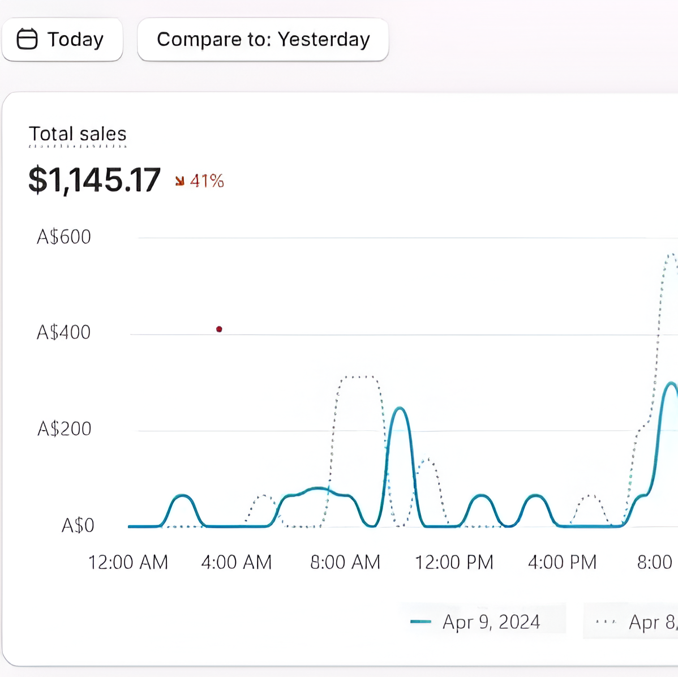The height and width of the screenshot is (677, 678).
Task: Click the dotted line peak near 8:00 PM
Action: coord(671,255)
